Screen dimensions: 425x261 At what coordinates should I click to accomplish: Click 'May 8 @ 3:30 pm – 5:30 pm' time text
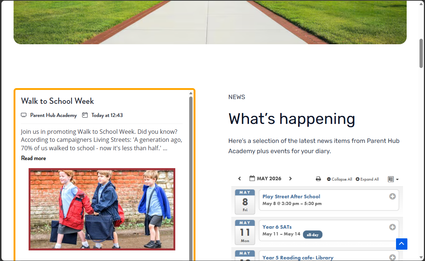pyautogui.click(x=292, y=204)
